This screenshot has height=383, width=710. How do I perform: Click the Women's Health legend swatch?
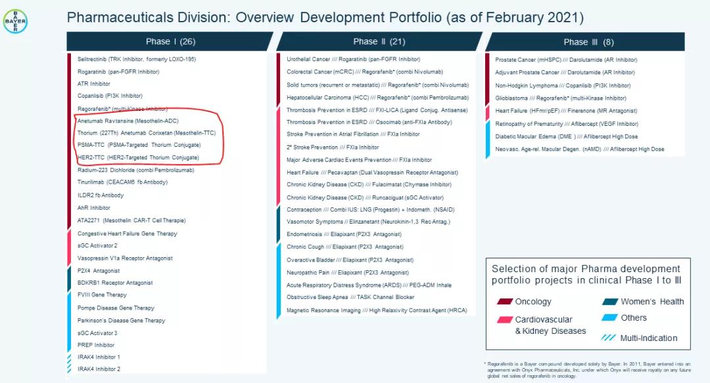(x=610, y=301)
